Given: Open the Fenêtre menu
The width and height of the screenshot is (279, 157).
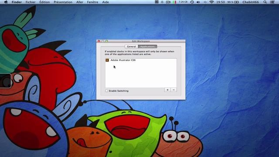Looking at the screenshot, I should coord(92,2).
